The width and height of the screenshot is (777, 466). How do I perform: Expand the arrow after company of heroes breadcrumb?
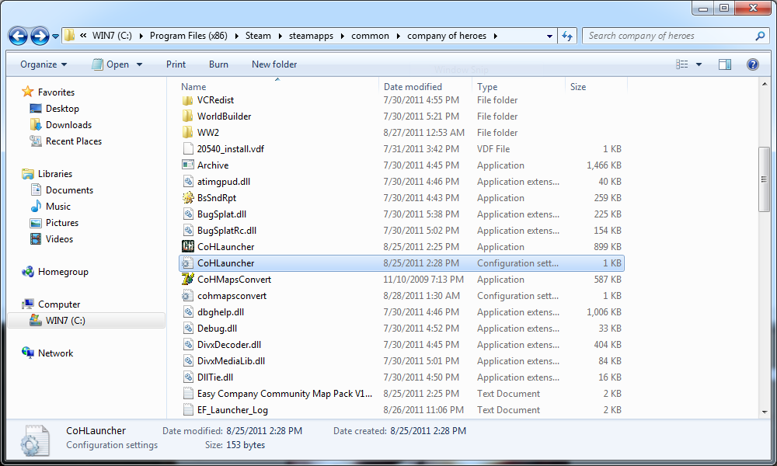coord(495,37)
